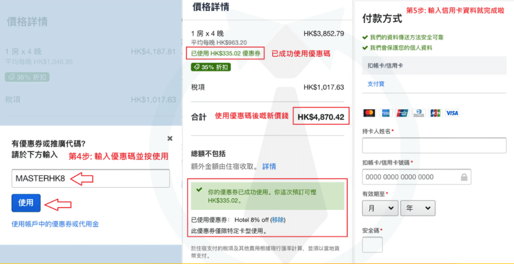Select 扣帳卡/信用卡 payment tab
The width and height of the screenshot is (514, 264).
[x=434, y=66]
